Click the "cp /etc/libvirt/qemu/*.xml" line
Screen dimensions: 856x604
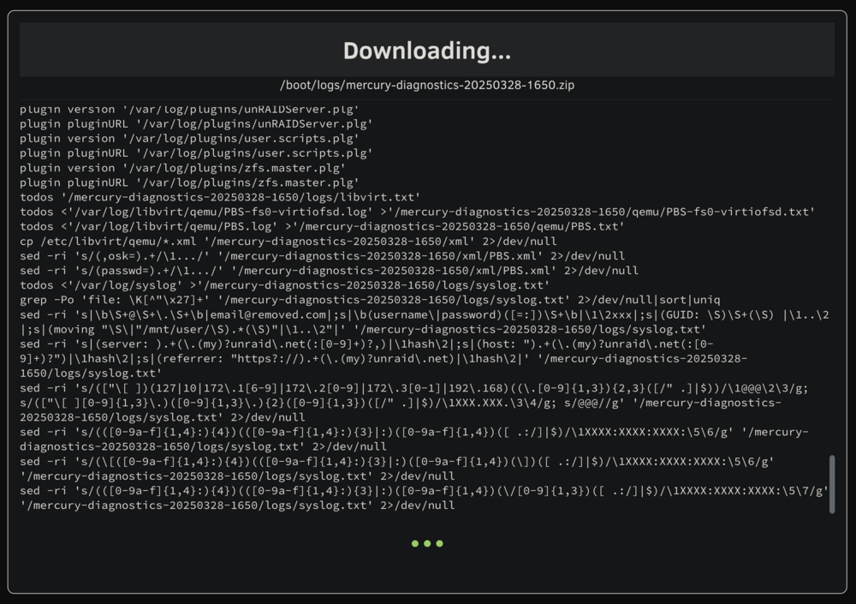coord(288,242)
